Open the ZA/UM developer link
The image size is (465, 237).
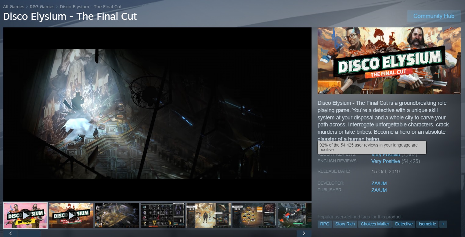click(379, 183)
